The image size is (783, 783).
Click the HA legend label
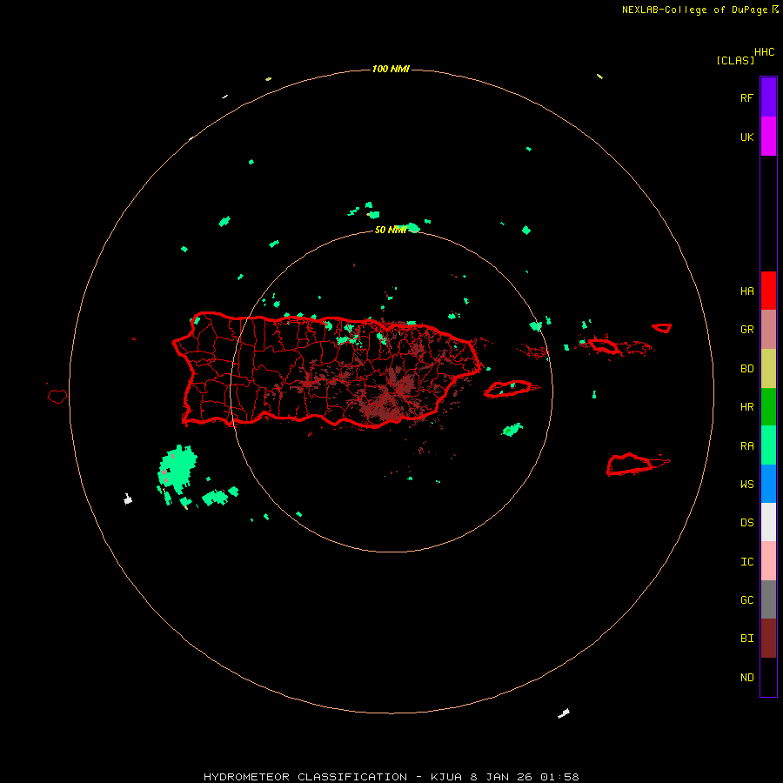(x=746, y=291)
